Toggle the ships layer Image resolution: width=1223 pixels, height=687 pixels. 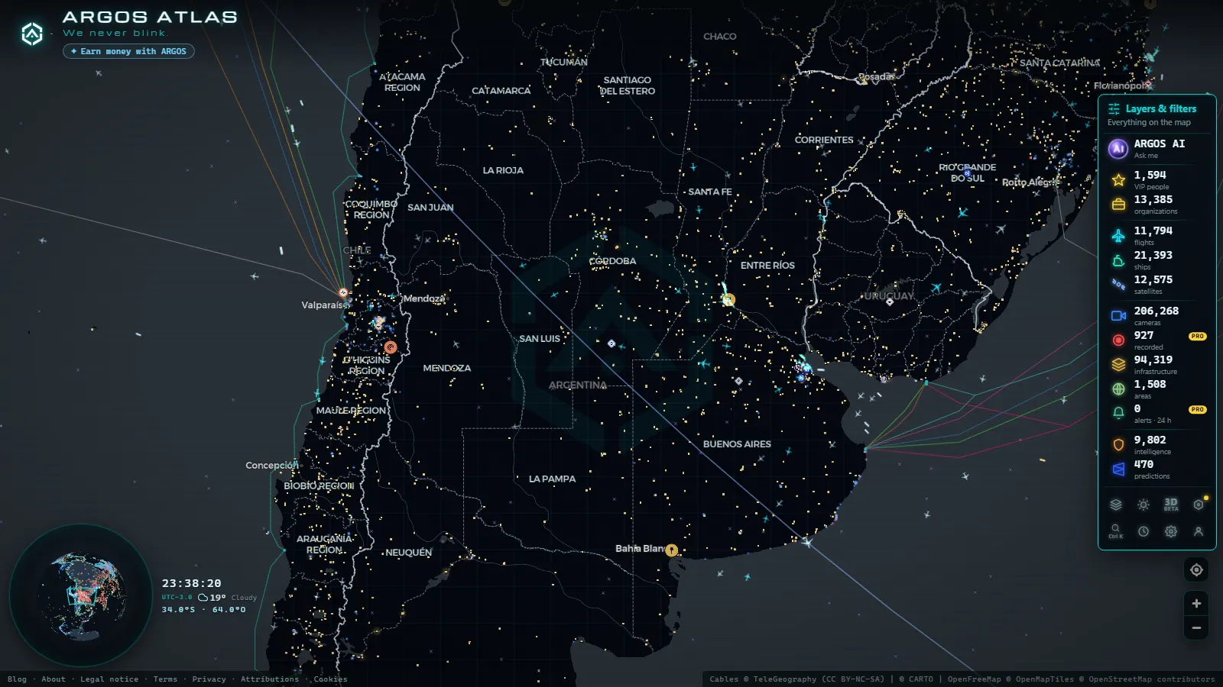tap(1156, 260)
